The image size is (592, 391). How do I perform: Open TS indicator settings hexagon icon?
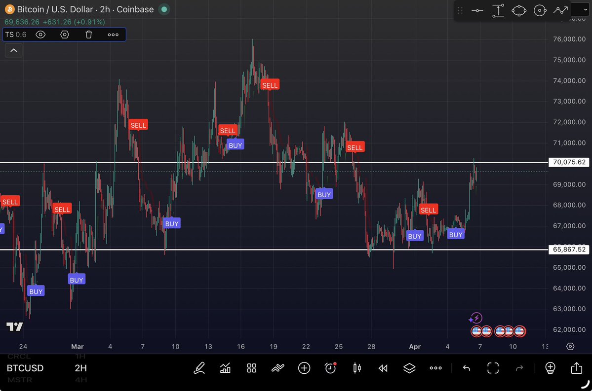[65, 35]
